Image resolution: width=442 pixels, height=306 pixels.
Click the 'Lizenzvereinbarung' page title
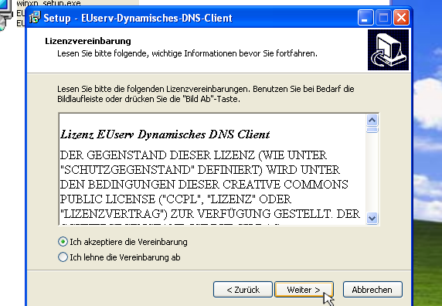coord(88,41)
